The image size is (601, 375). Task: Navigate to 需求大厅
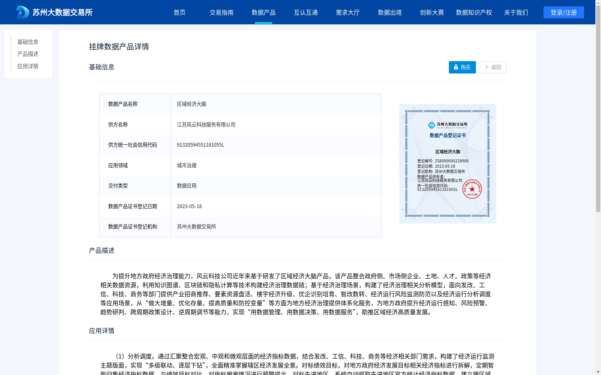click(x=348, y=12)
